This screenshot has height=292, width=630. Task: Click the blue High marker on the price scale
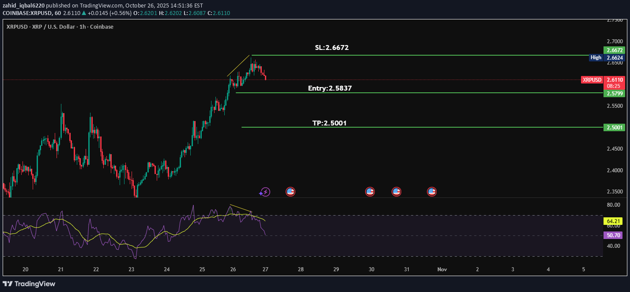click(x=596, y=57)
